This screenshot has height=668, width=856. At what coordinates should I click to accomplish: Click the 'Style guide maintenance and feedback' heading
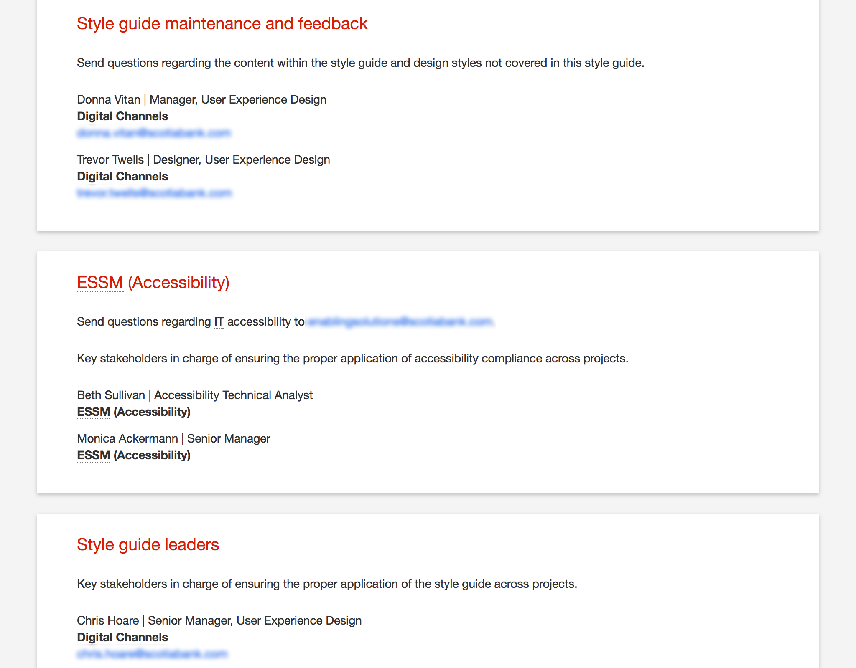(x=222, y=24)
